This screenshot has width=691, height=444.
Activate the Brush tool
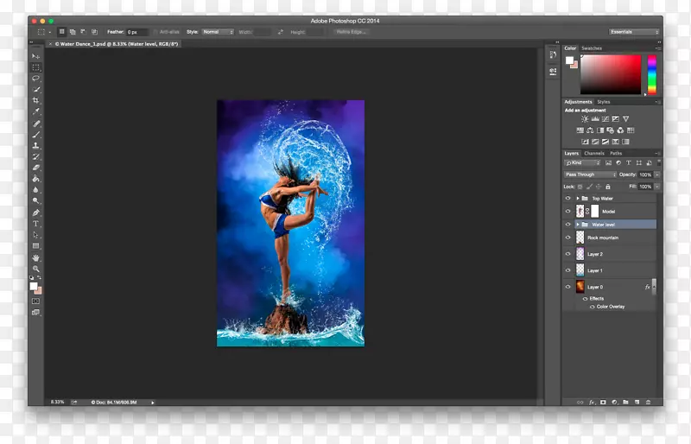pos(36,134)
